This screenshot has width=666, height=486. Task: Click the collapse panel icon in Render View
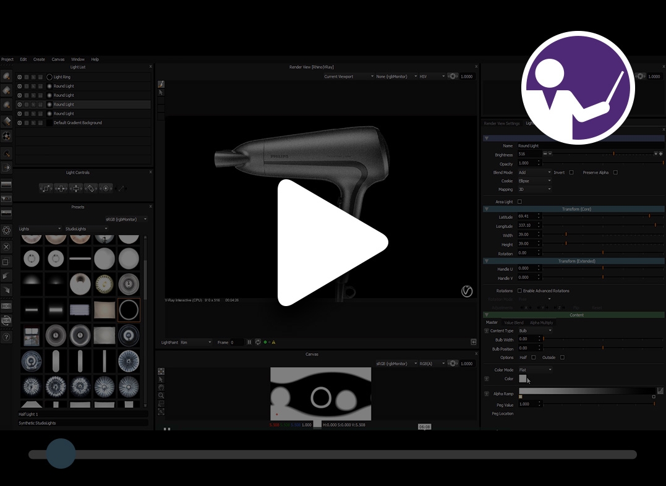tap(474, 342)
